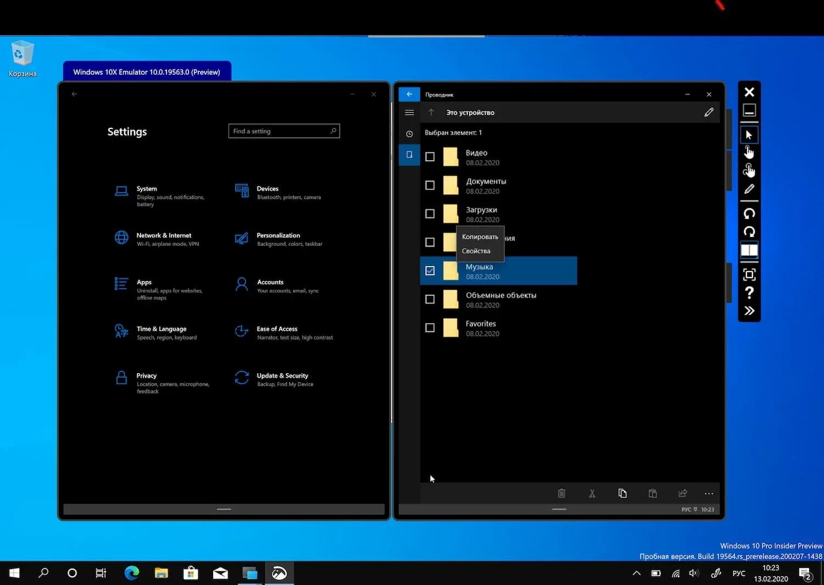Open the Документы folder
Screen dimensions: 824x585
click(x=498, y=185)
